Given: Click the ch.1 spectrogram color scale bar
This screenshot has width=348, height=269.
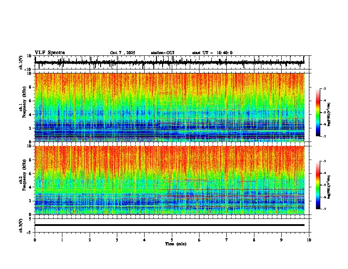Looking at the screenshot, I should (318, 113).
